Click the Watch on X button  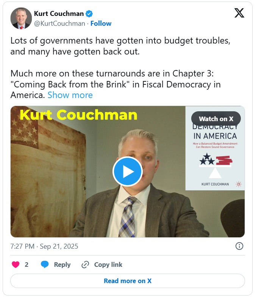[216, 119]
